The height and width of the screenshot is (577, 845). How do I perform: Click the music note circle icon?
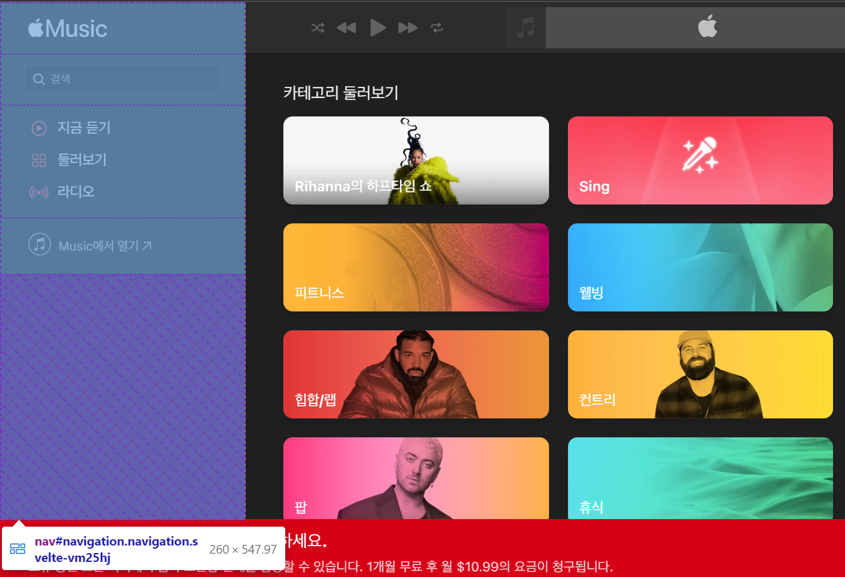[x=40, y=244]
